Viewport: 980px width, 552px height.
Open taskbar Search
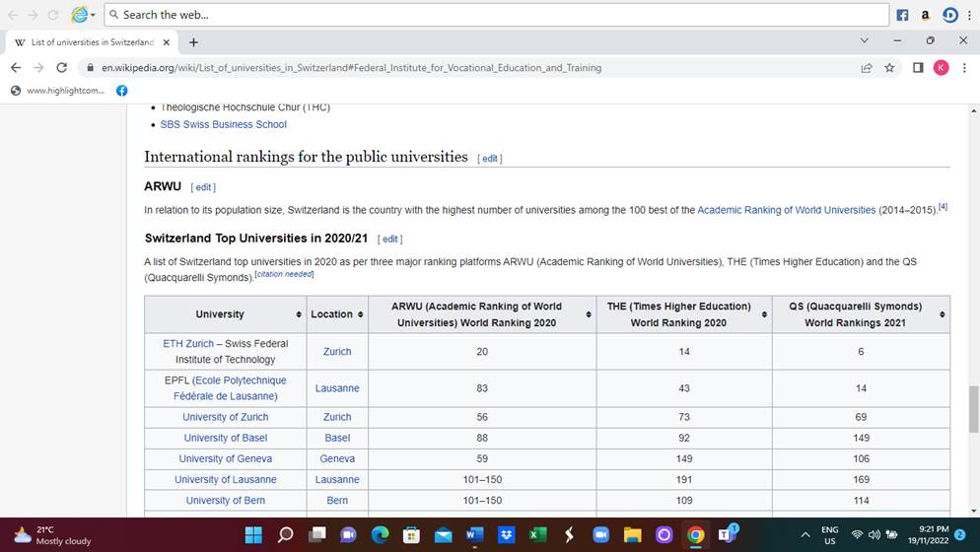285,535
